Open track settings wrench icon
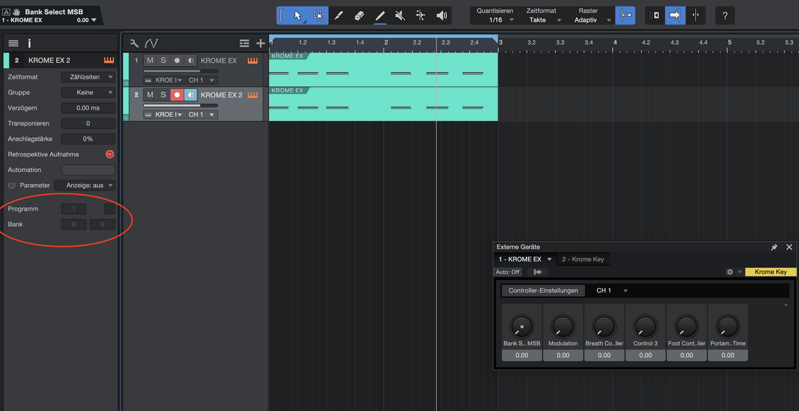Image resolution: width=799 pixels, height=411 pixels. 134,43
